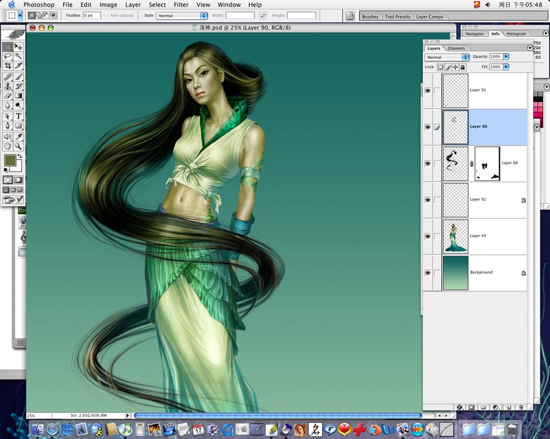Hide the Background layer
This screenshot has height=439, width=550.
(428, 273)
